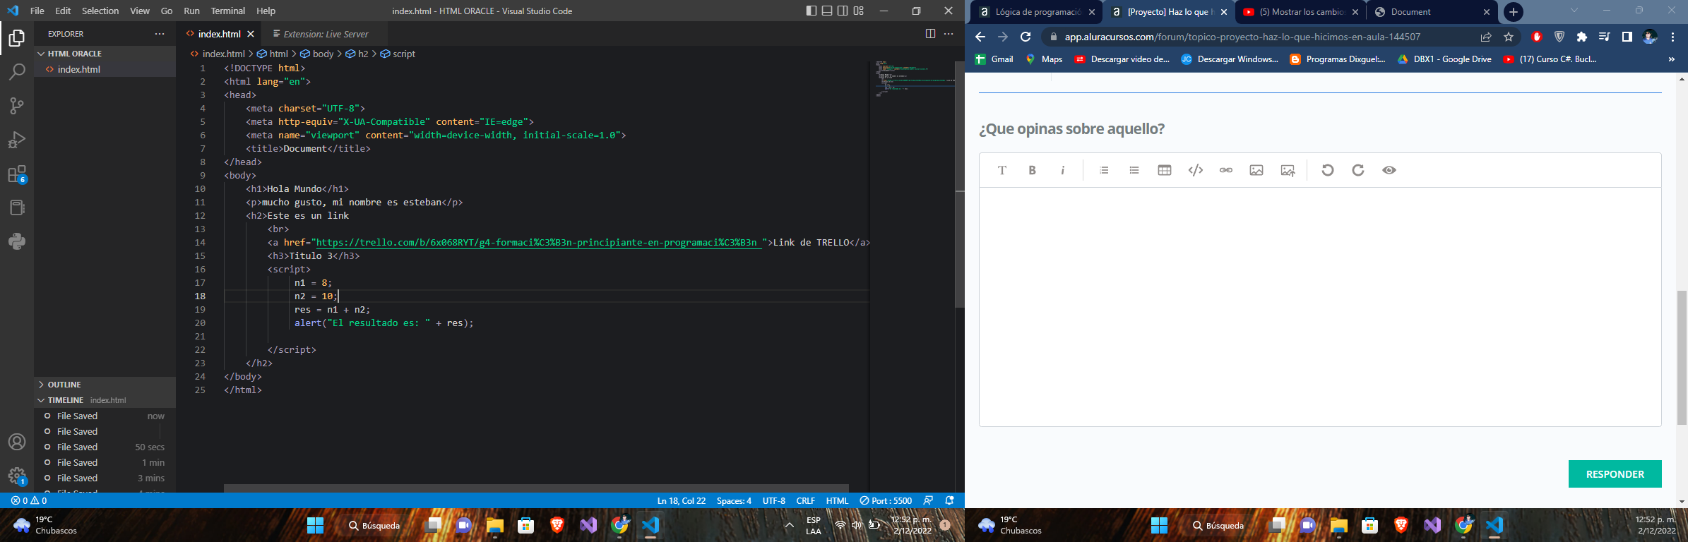Collapse HTML ORACLE folder section
The width and height of the screenshot is (1688, 542).
coord(106,54)
